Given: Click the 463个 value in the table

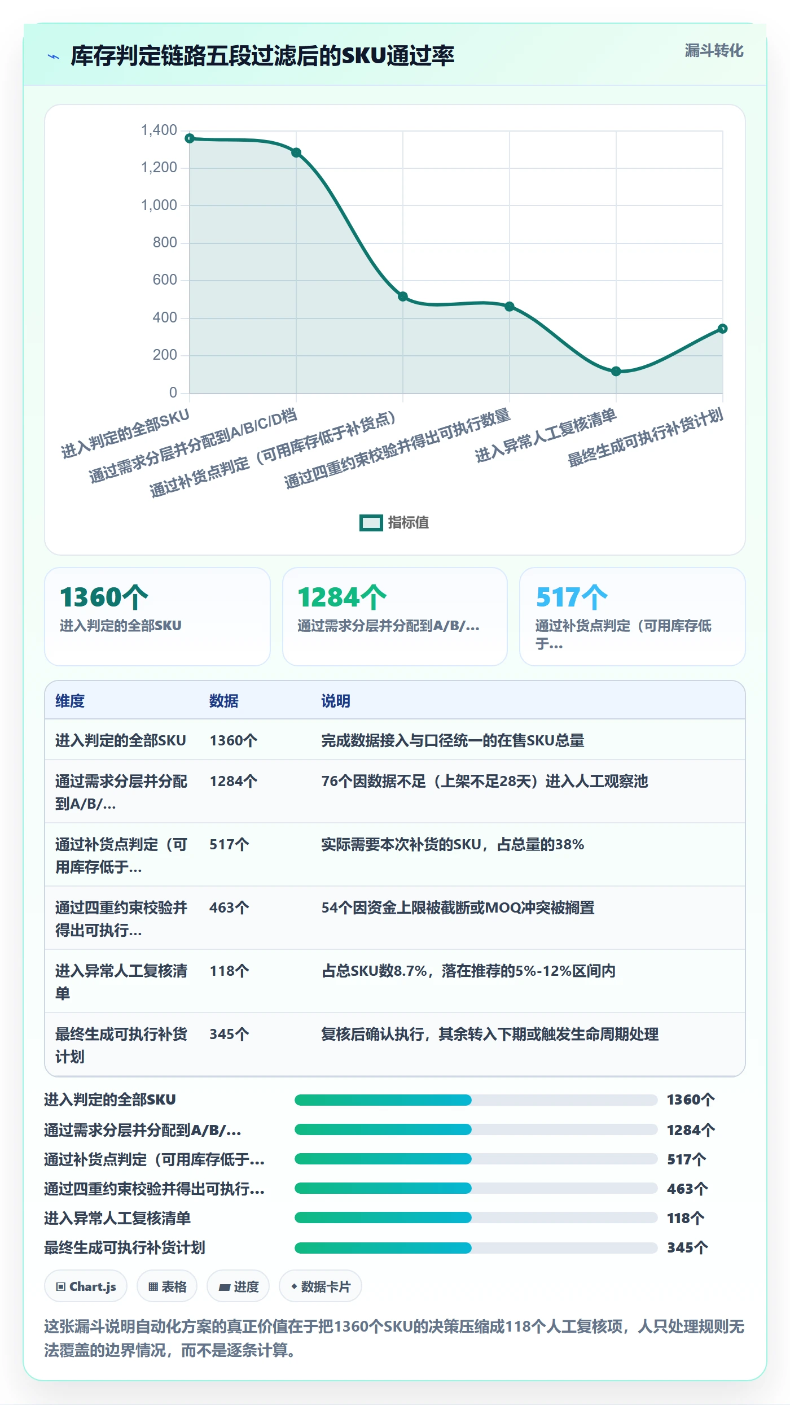Looking at the screenshot, I should pyautogui.click(x=229, y=907).
